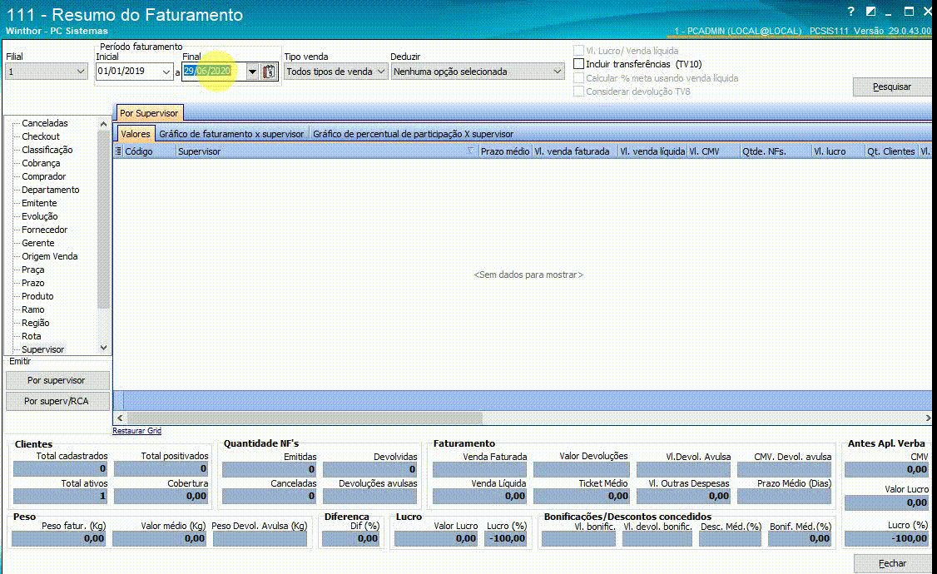Image resolution: width=937 pixels, height=574 pixels.
Task: Select Gerente in the tree
Action: [x=37, y=243]
